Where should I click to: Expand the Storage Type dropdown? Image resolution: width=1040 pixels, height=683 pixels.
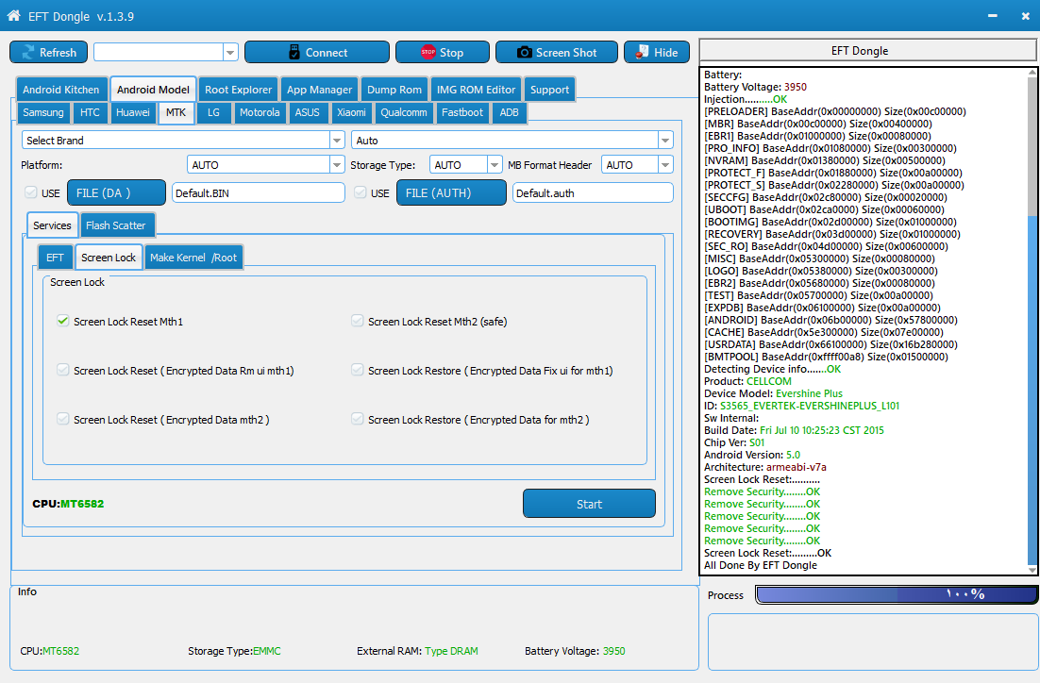tap(495, 164)
